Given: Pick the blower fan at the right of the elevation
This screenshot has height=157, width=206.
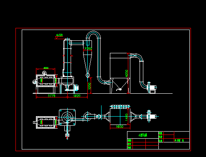Looking at the screenshot, I should [x=152, y=87].
